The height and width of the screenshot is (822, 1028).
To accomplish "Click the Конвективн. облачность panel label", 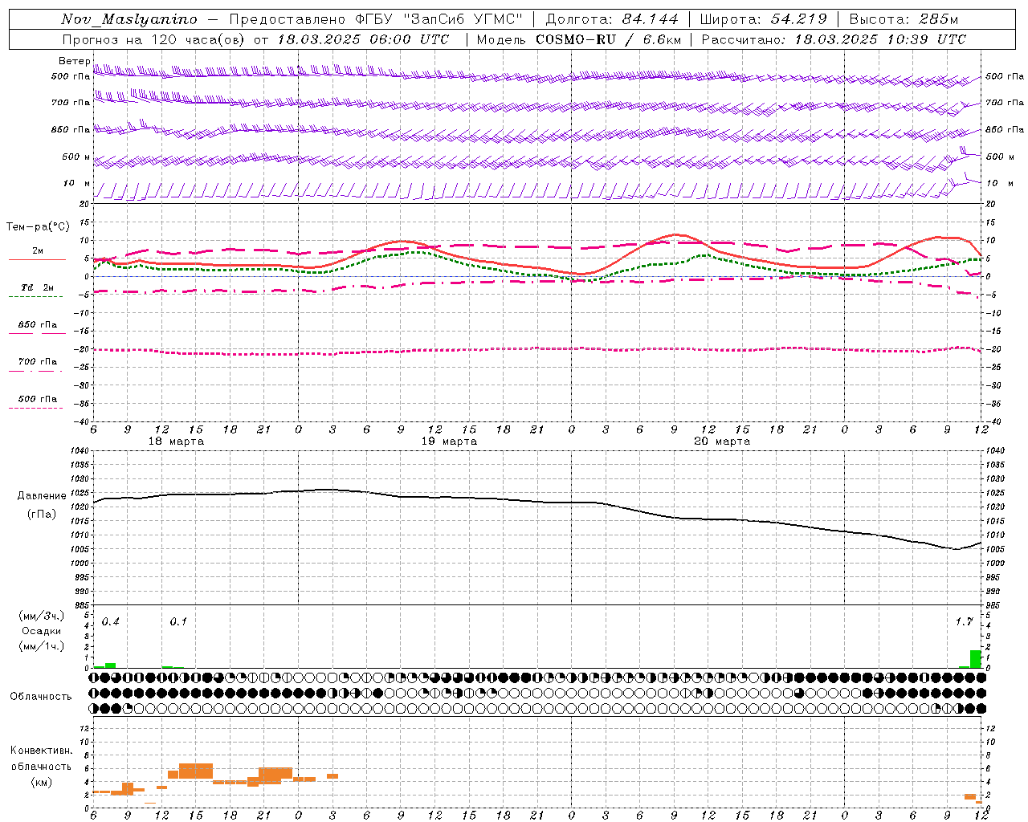I will coord(42,759).
